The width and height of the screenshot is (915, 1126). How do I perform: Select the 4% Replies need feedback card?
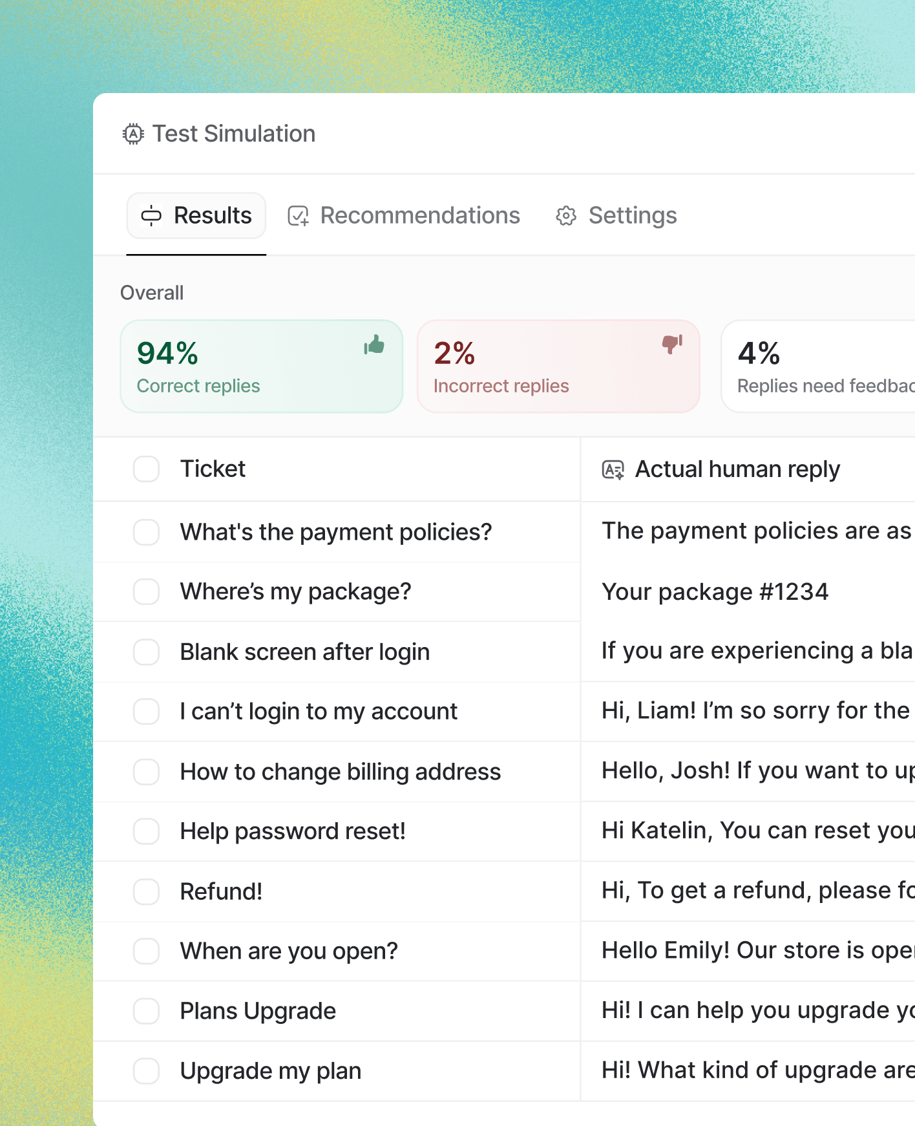click(x=818, y=366)
